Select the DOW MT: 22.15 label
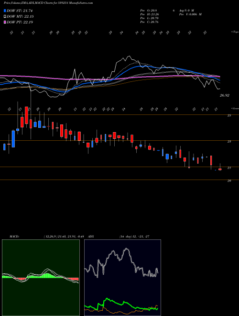239x316 pixels. point(20,16)
